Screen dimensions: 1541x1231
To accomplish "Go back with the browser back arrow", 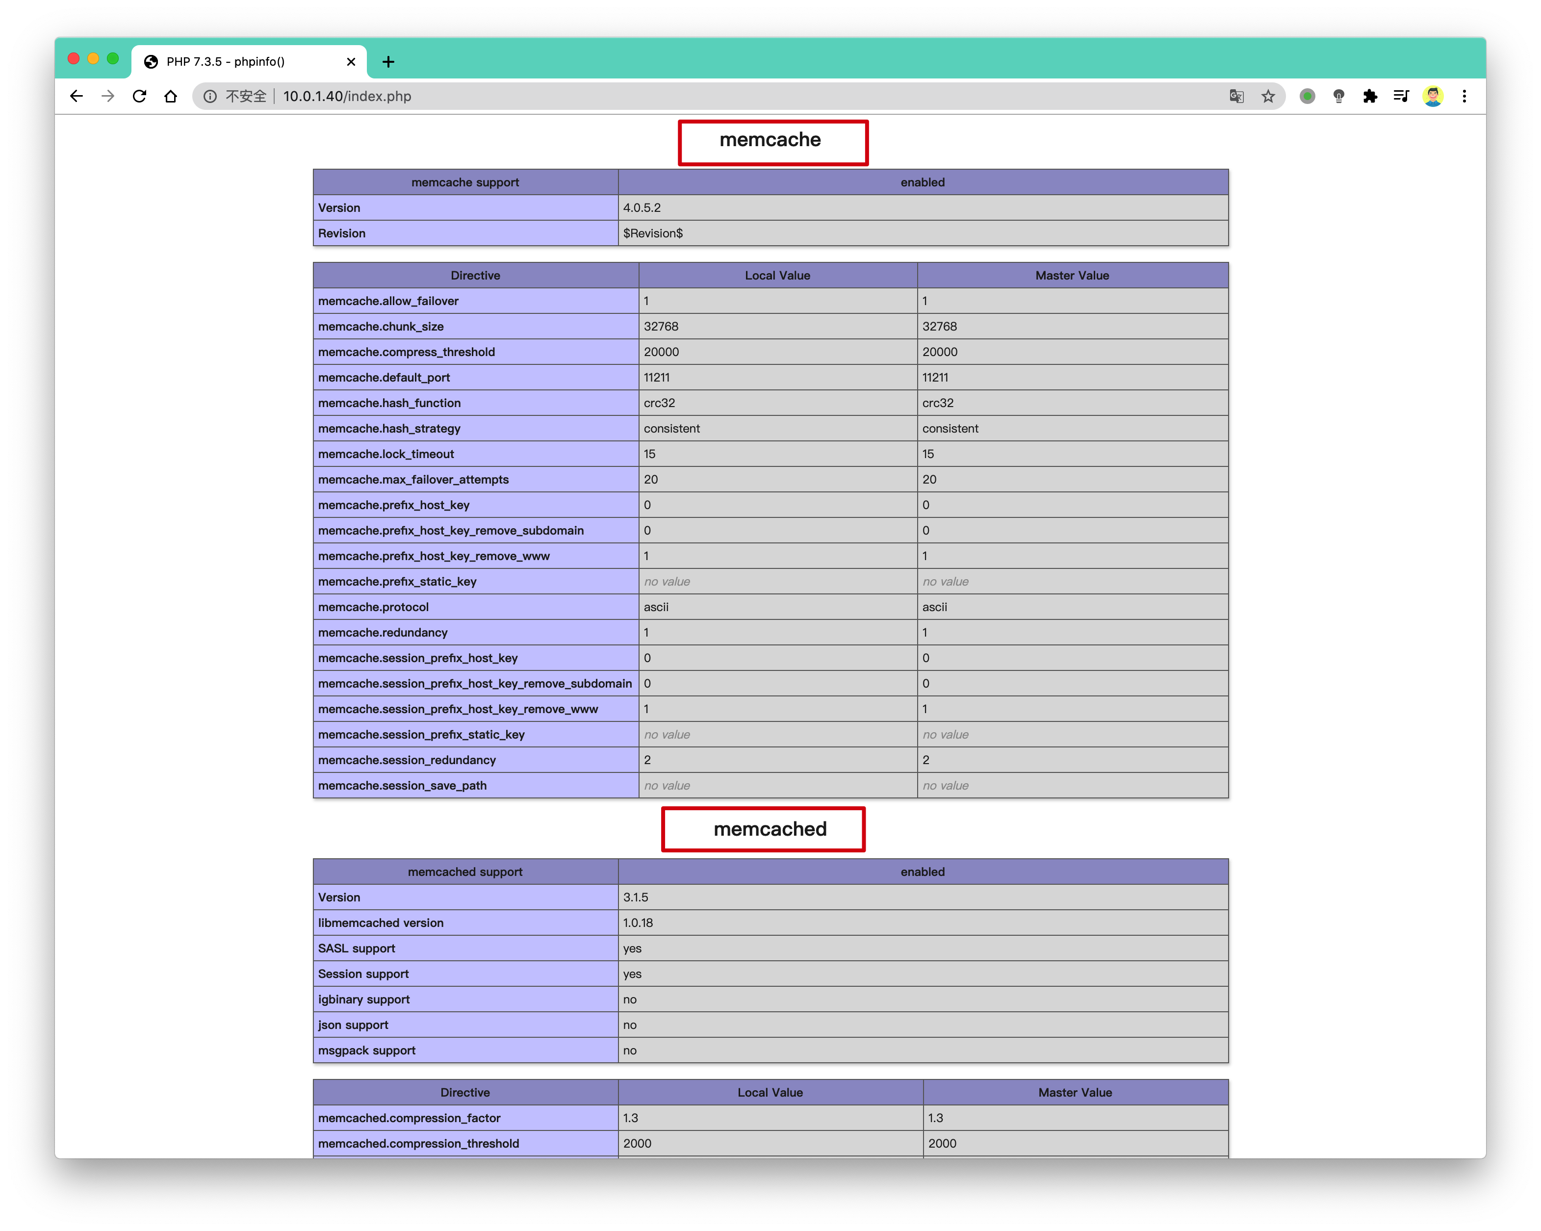I will [x=77, y=96].
